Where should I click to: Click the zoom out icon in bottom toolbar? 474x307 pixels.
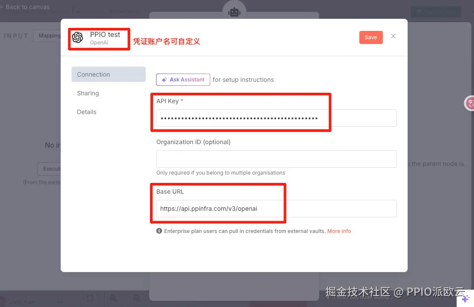coord(136,299)
